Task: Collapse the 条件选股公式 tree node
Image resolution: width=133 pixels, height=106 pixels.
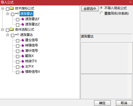Action: point(2,30)
